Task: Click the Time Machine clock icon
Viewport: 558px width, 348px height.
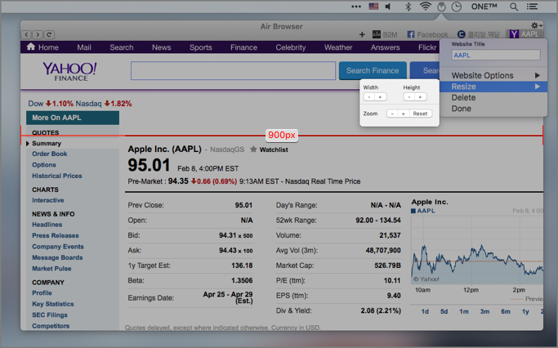Action: pyautogui.click(x=457, y=7)
